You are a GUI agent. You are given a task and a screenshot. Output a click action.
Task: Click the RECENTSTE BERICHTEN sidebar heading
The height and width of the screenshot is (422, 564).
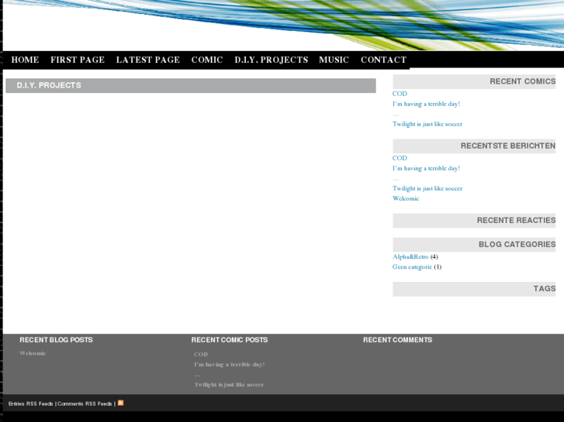point(508,146)
